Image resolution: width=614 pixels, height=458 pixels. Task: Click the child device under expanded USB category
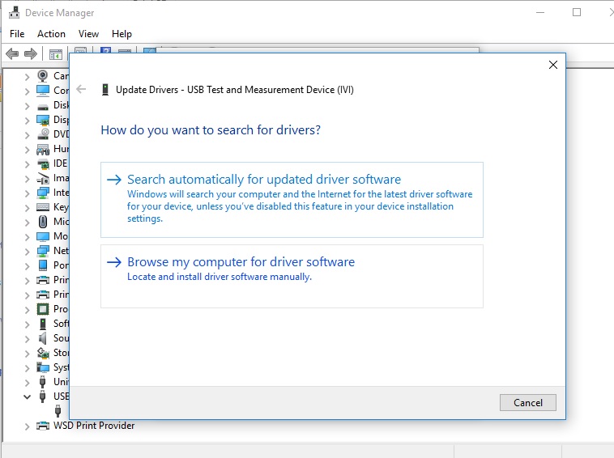click(58, 411)
